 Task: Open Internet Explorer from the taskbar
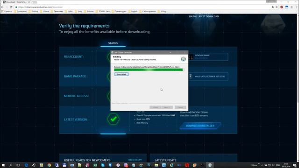(171, 165)
